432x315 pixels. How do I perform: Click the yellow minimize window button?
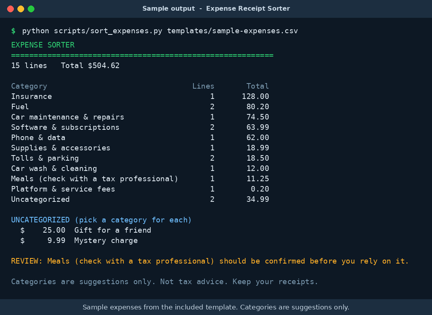(21, 9)
